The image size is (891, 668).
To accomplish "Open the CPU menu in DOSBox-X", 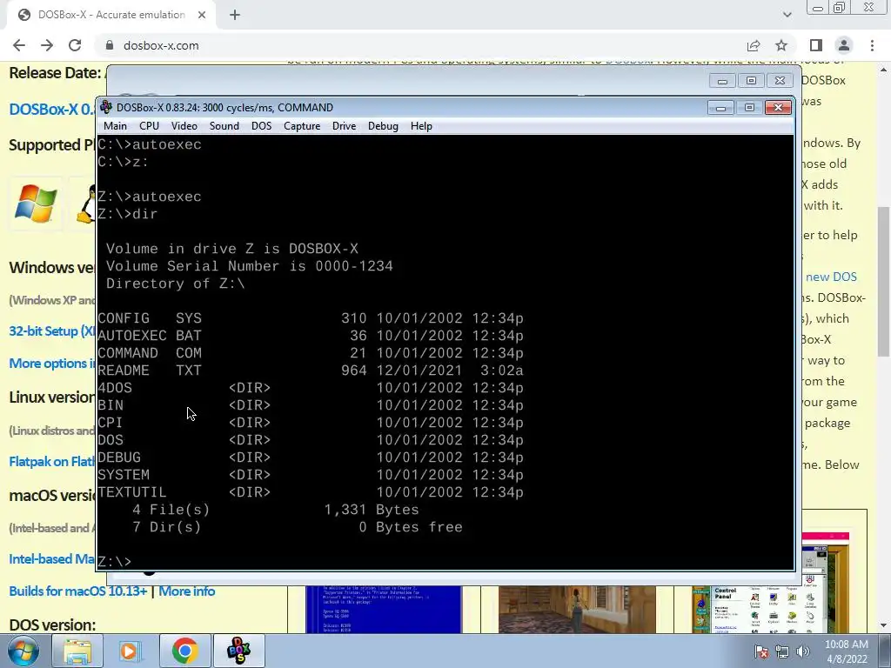I will coord(149,126).
